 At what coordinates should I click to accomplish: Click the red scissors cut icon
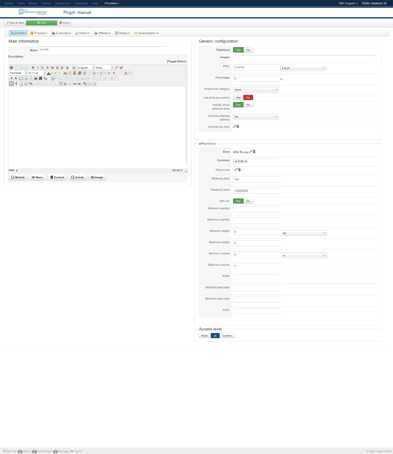[x=65, y=73]
